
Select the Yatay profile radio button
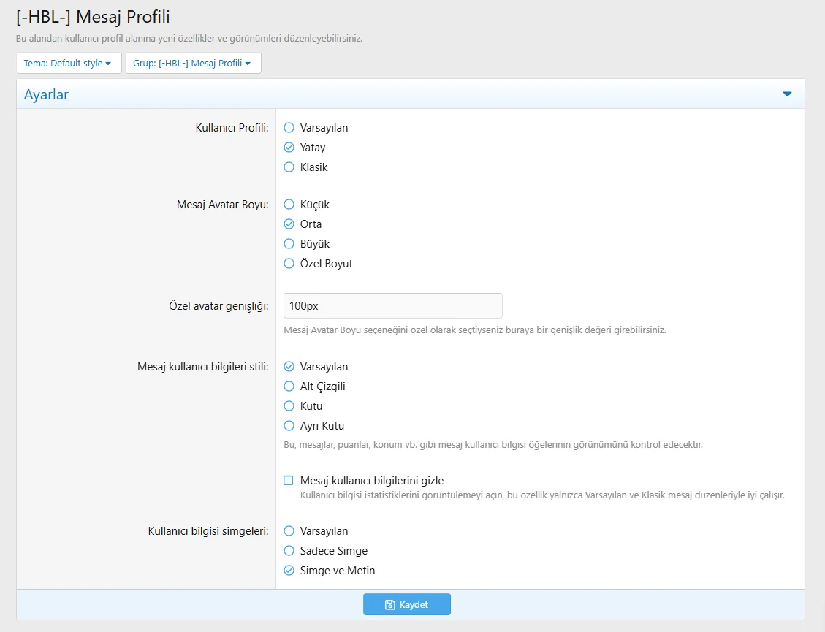tap(289, 148)
